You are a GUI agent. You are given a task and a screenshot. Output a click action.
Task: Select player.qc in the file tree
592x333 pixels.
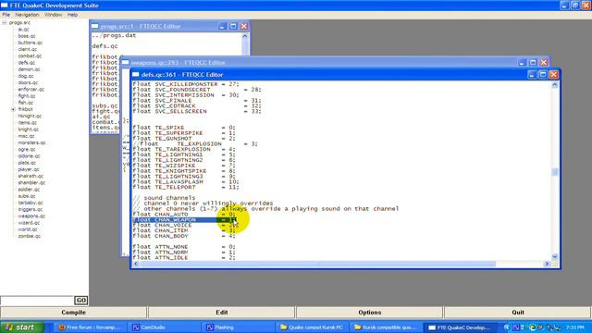click(x=29, y=169)
